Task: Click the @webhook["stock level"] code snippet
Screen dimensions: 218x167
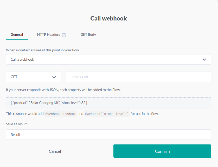Action: [107, 114]
